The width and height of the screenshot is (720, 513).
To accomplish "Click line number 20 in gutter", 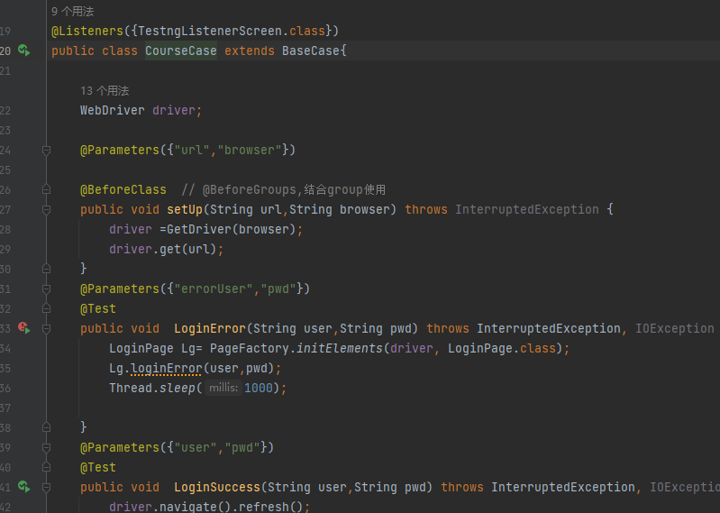I will coord(5,50).
